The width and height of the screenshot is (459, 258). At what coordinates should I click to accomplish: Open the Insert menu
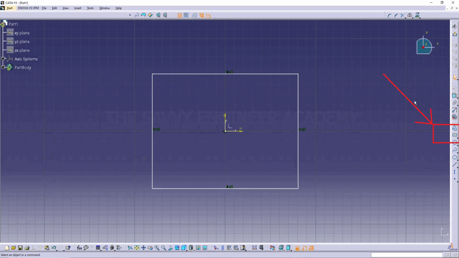[x=78, y=8]
